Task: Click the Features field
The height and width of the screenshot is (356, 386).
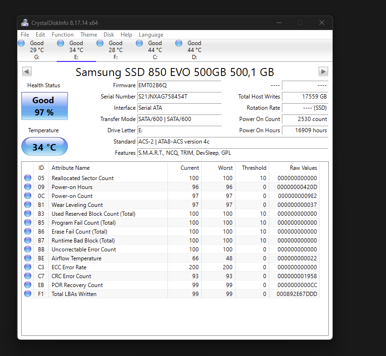Action: pos(233,153)
